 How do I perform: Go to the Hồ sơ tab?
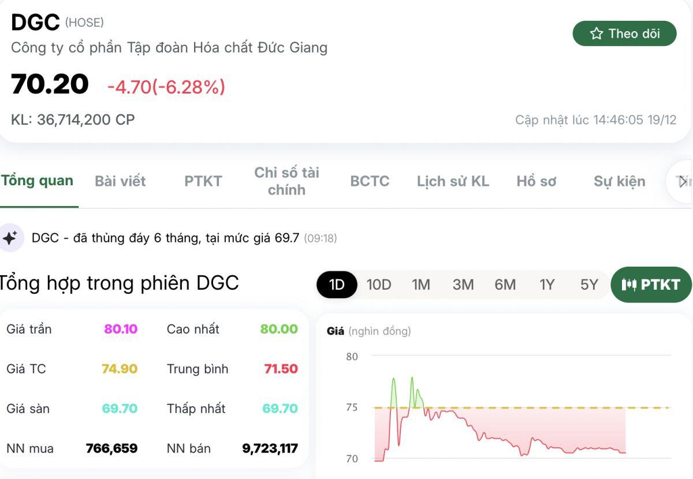pos(536,181)
